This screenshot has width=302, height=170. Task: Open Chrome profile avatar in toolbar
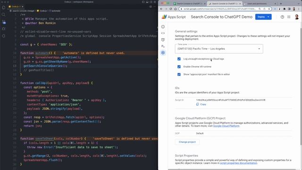pyautogui.click(x=294, y=9)
